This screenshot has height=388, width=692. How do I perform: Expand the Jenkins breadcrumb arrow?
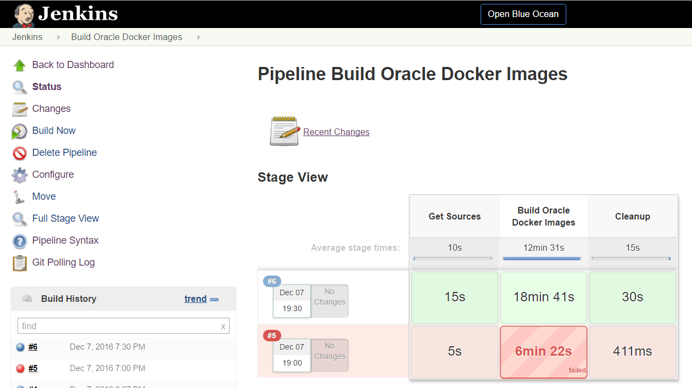point(58,37)
